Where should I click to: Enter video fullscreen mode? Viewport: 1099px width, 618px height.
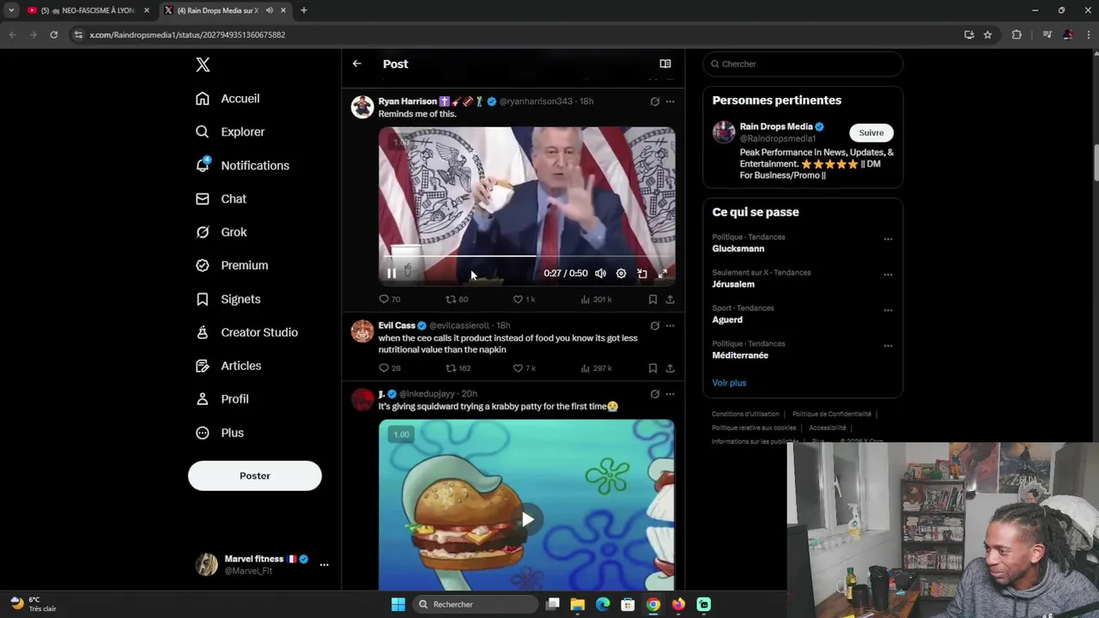point(662,274)
